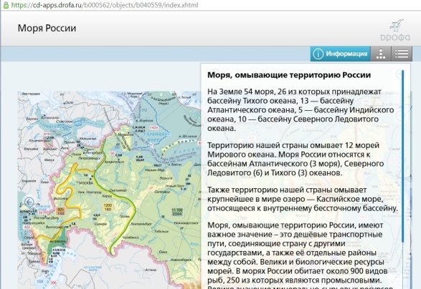Click the Информация info button
Image resolution: width=421 pixels, height=289 pixels.
340,54
